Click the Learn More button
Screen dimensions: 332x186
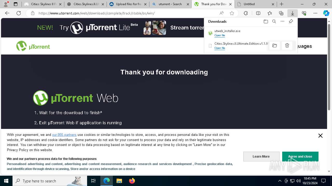261,157
